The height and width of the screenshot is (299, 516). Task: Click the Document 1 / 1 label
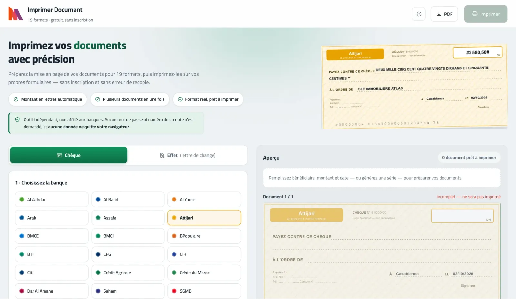[x=278, y=197]
